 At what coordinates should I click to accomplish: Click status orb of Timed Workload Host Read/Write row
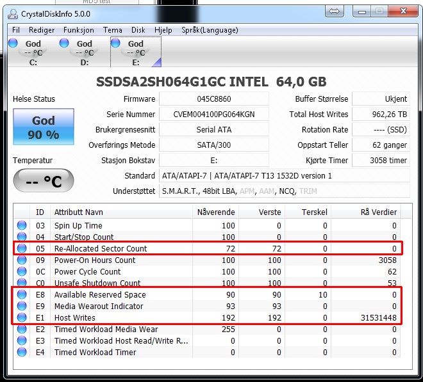click(x=22, y=341)
